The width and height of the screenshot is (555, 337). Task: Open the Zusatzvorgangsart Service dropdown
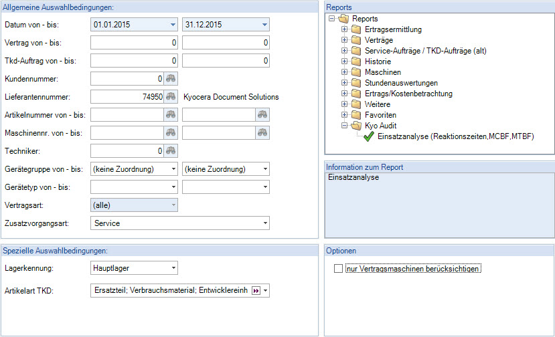point(265,223)
